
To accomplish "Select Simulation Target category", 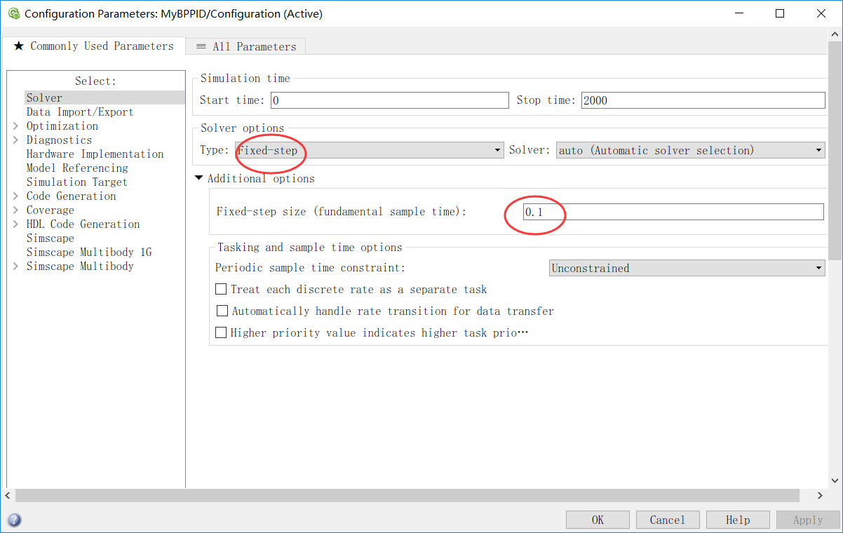I will (x=77, y=182).
